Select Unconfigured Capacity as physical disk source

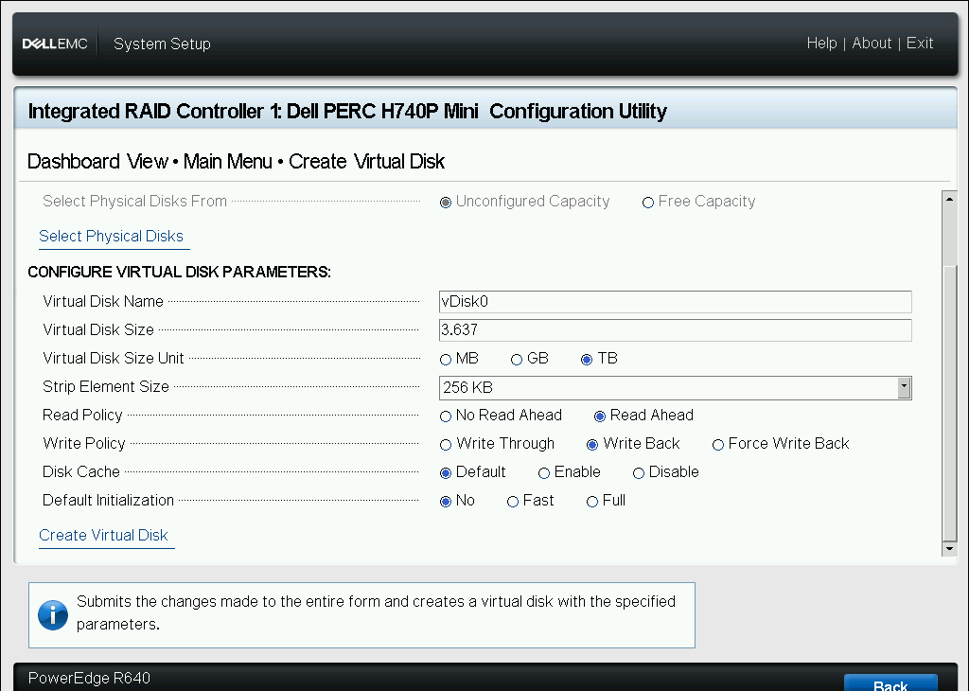click(x=446, y=202)
